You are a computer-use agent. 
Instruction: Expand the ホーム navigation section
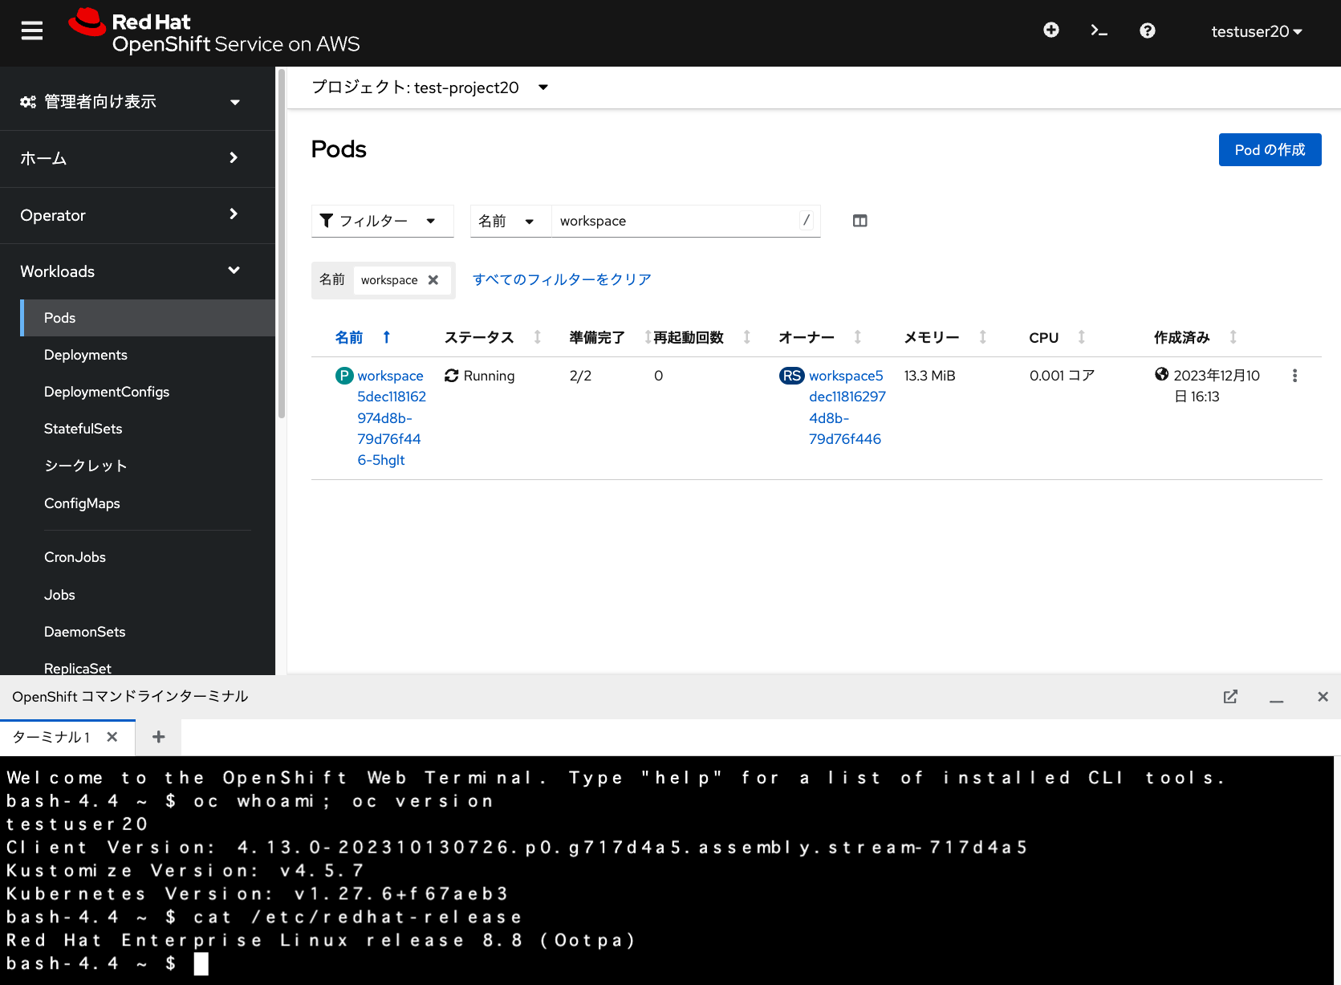tap(130, 158)
